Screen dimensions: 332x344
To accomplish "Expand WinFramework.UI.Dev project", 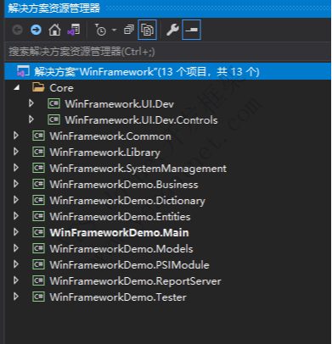I will pos(31,103).
